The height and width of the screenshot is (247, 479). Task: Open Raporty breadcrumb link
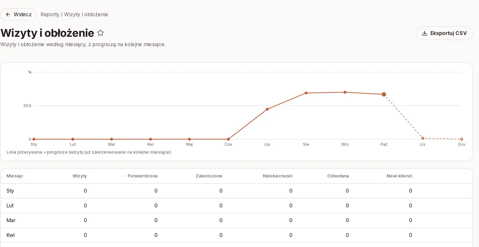(50, 14)
